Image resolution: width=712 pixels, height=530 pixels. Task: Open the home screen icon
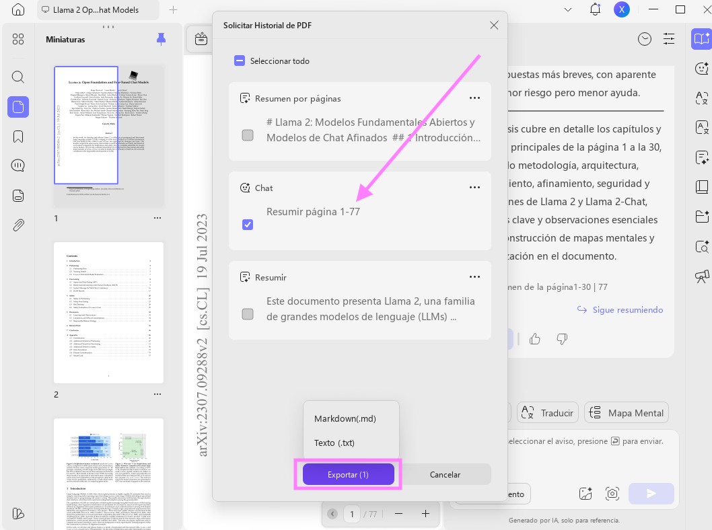tap(18, 9)
